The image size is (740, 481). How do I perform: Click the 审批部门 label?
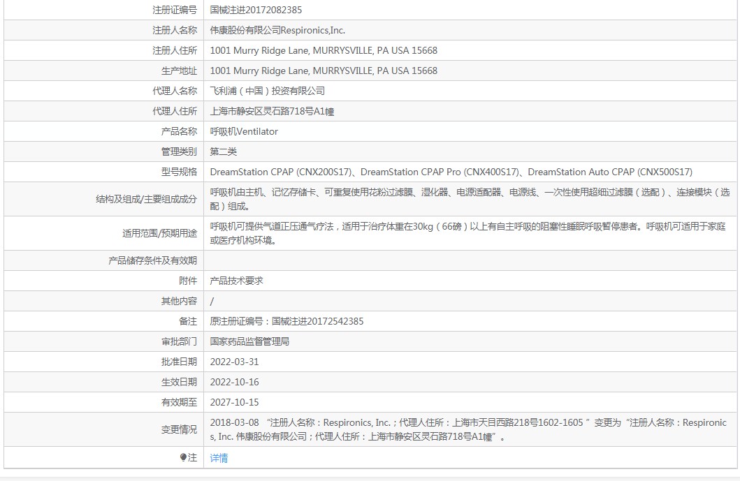(179, 341)
